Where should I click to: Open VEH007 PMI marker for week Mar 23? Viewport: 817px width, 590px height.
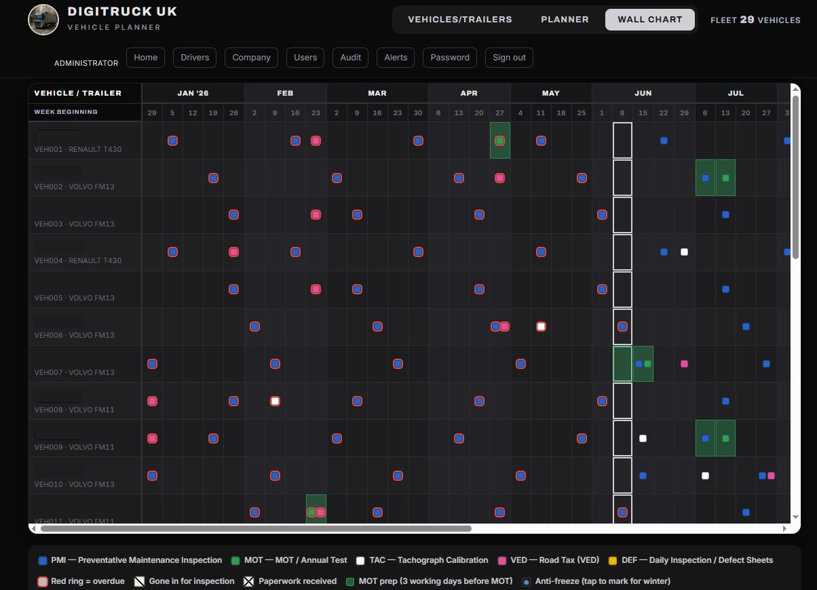pos(398,363)
